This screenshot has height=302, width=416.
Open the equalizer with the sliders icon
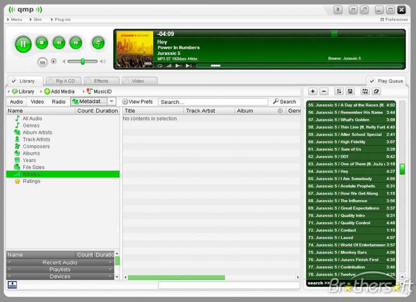(x=43, y=62)
